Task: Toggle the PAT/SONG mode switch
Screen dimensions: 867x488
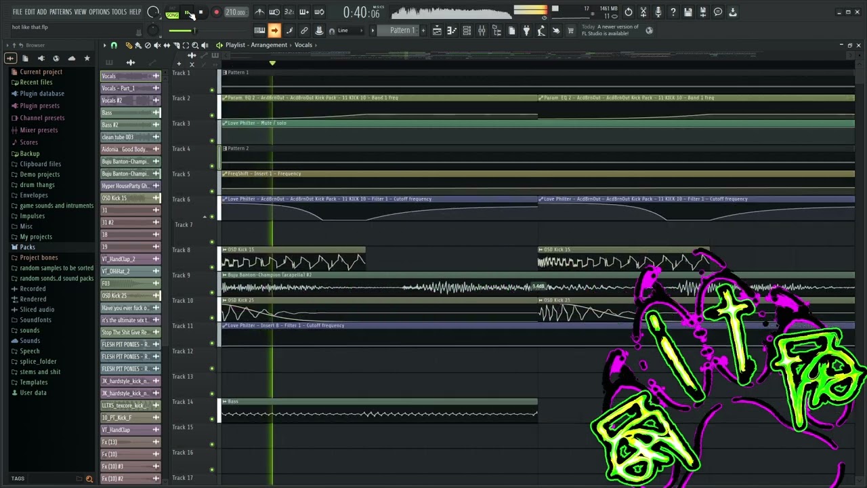Action: point(172,12)
